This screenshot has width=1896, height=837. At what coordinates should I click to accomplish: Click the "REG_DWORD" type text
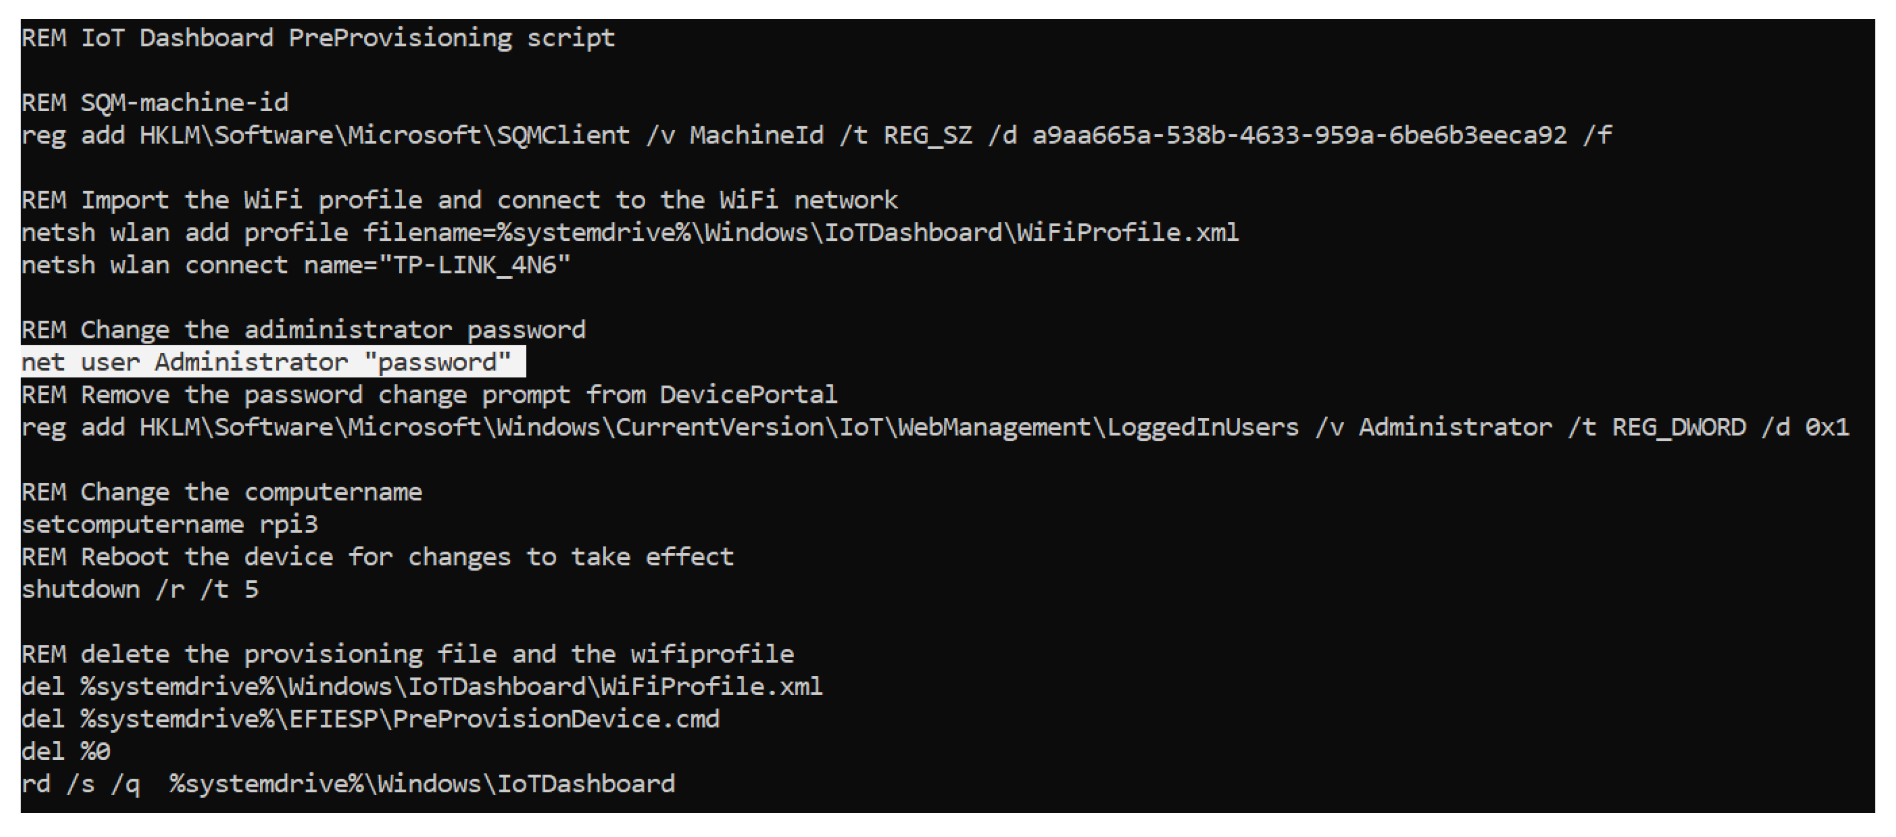(1679, 427)
